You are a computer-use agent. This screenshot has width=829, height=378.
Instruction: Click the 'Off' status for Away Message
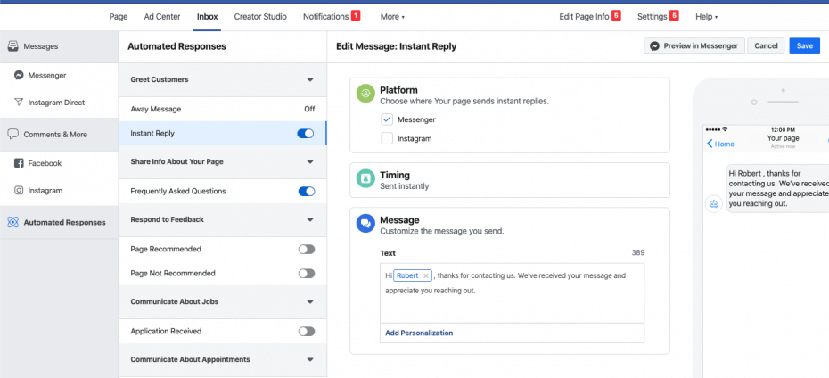click(309, 109)
